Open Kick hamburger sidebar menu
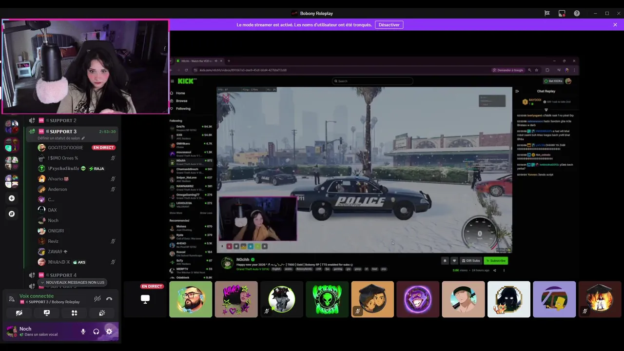The height and width of the screenshot is (351, 624). pos(172,81)
